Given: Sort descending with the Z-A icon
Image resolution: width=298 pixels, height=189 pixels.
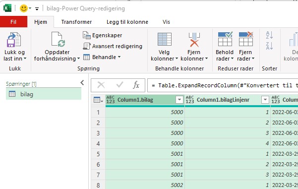Looking at the screenshot, I should coord(270,46).
